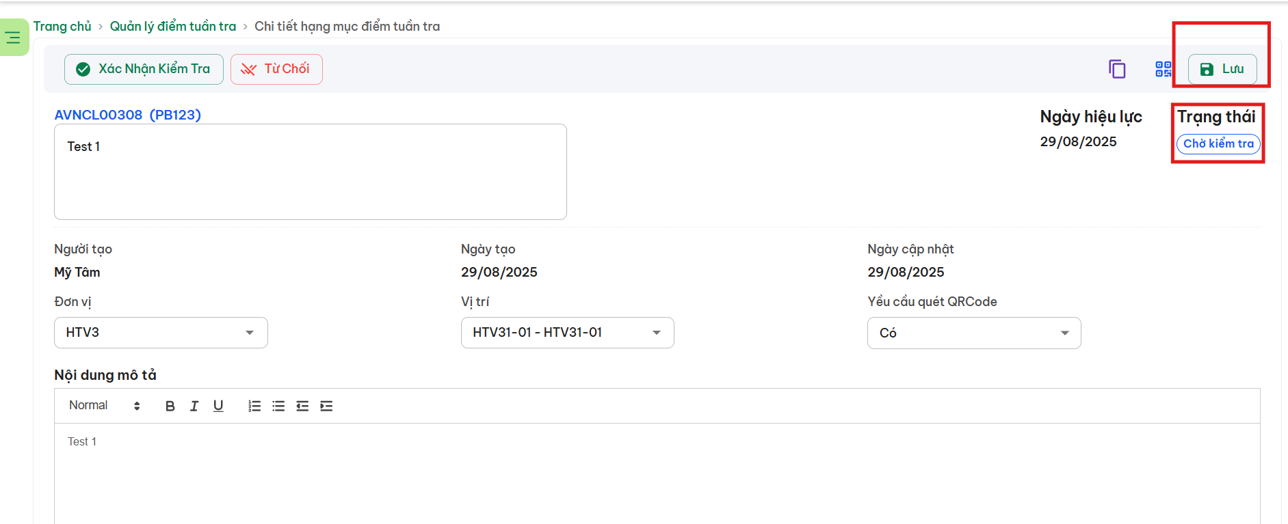Open Quản lý điểm tuần tra breadcrumb
1288x524 pixels.
coord(173,26)
